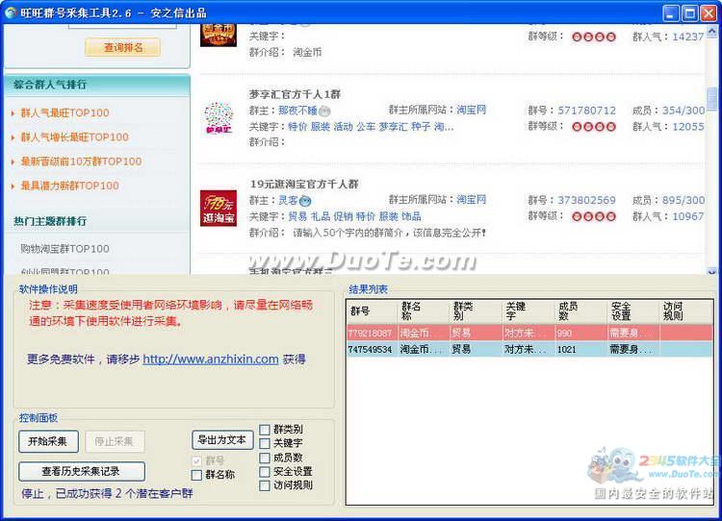
Task: Click the 梦享汇 group avatar icon
Action: [219, 119]
